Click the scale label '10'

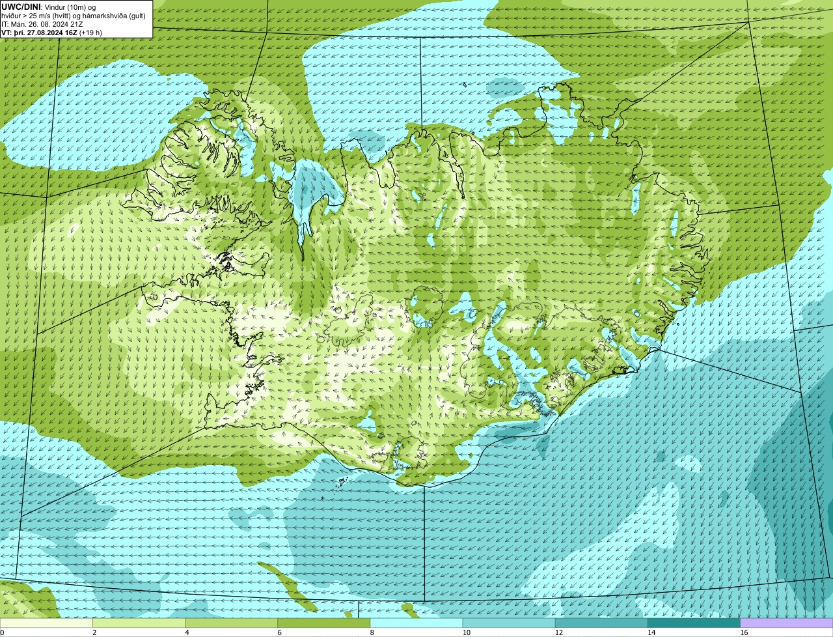(466, 632)
